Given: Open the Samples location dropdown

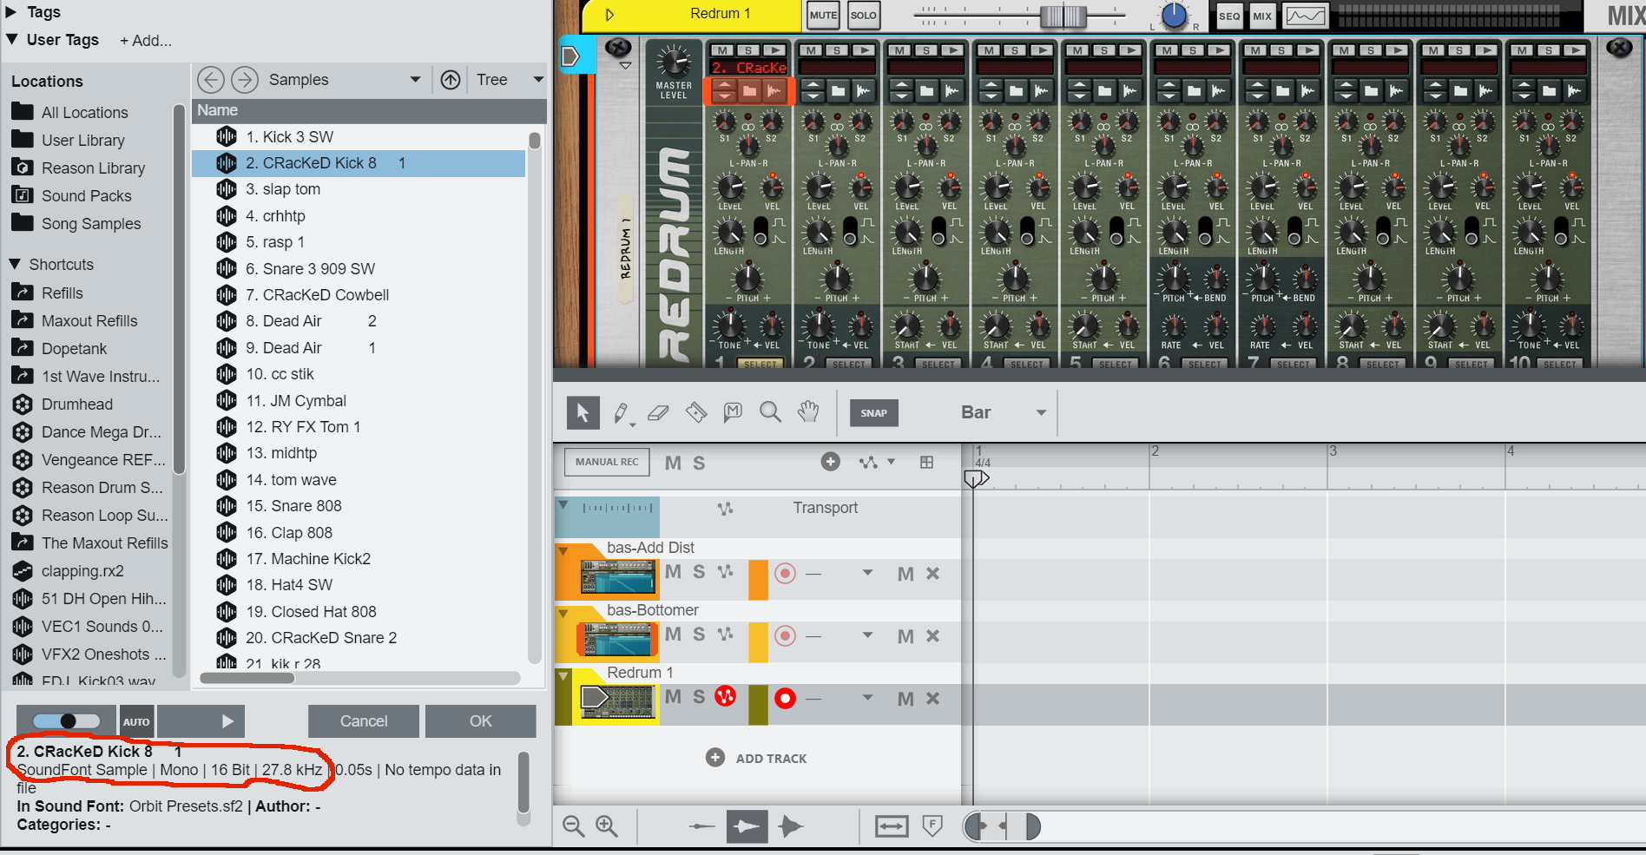Looking at the screenshot, I should [415, 80].
